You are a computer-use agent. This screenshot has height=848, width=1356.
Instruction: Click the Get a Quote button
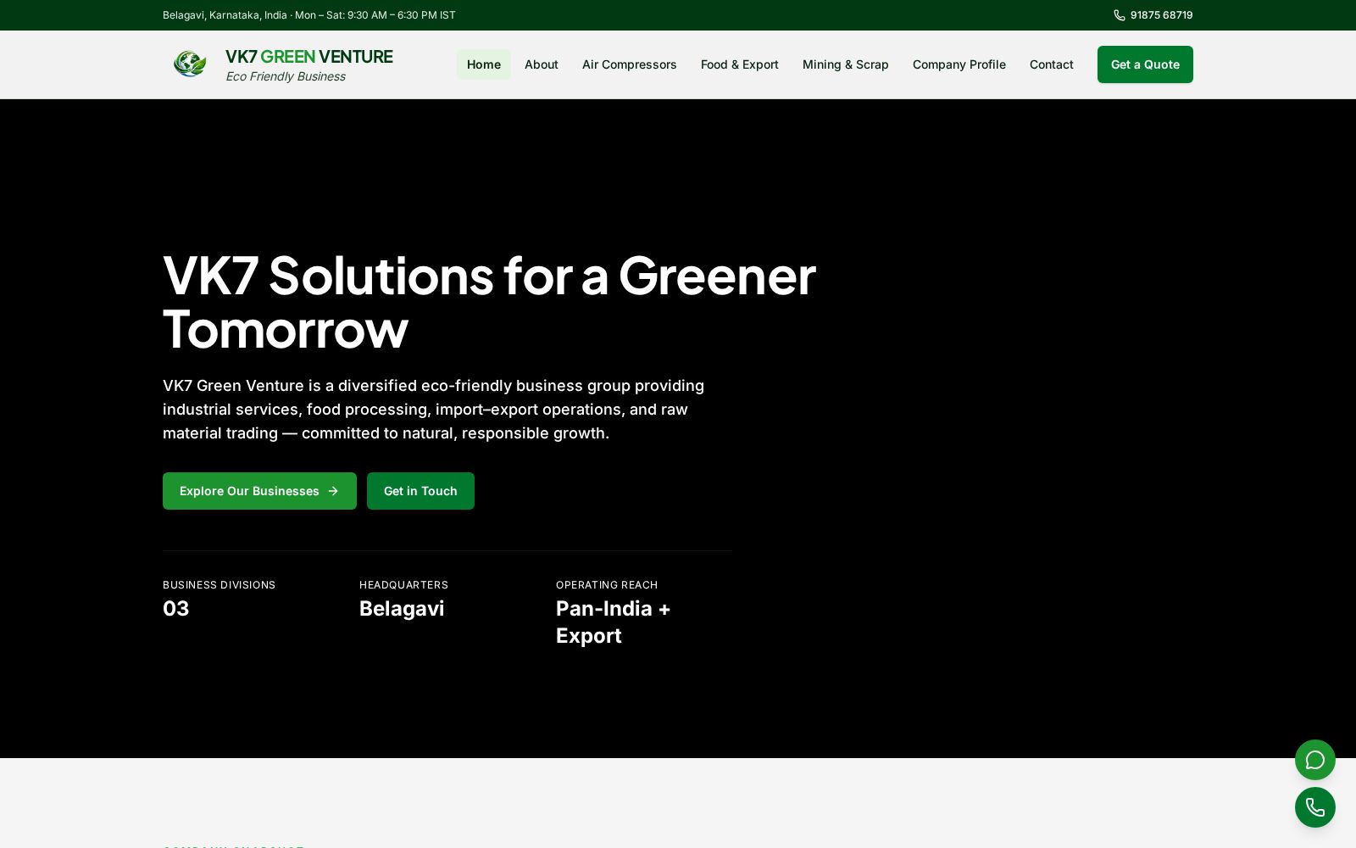(1145, 64)
